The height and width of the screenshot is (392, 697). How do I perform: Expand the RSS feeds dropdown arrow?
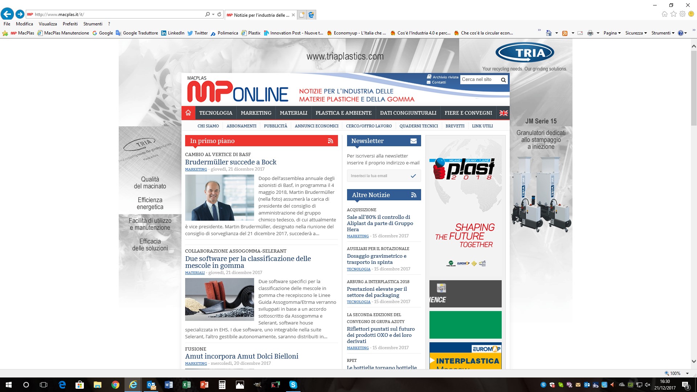pos(573,33)
